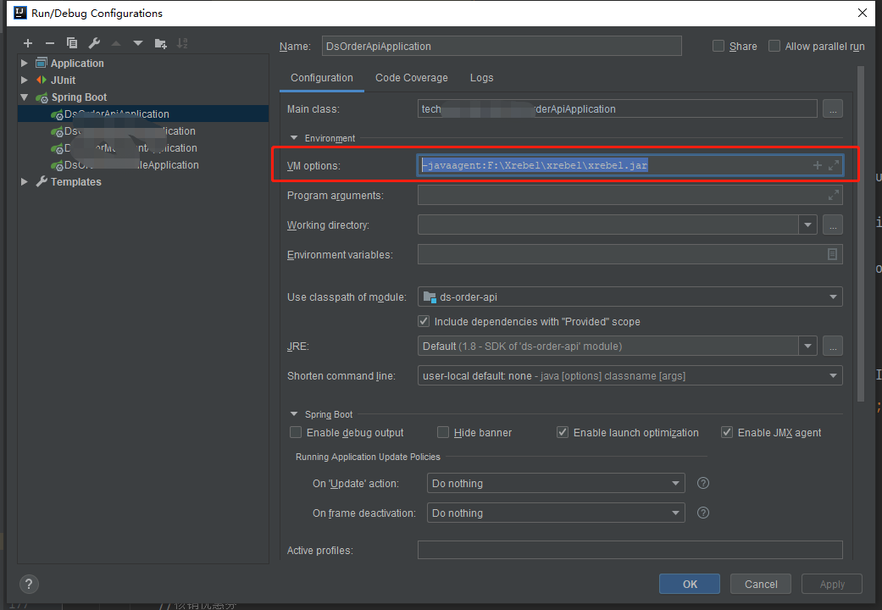
Task: Collapse the Environment section
Action: pyautogui.click(x=294, y=138)
